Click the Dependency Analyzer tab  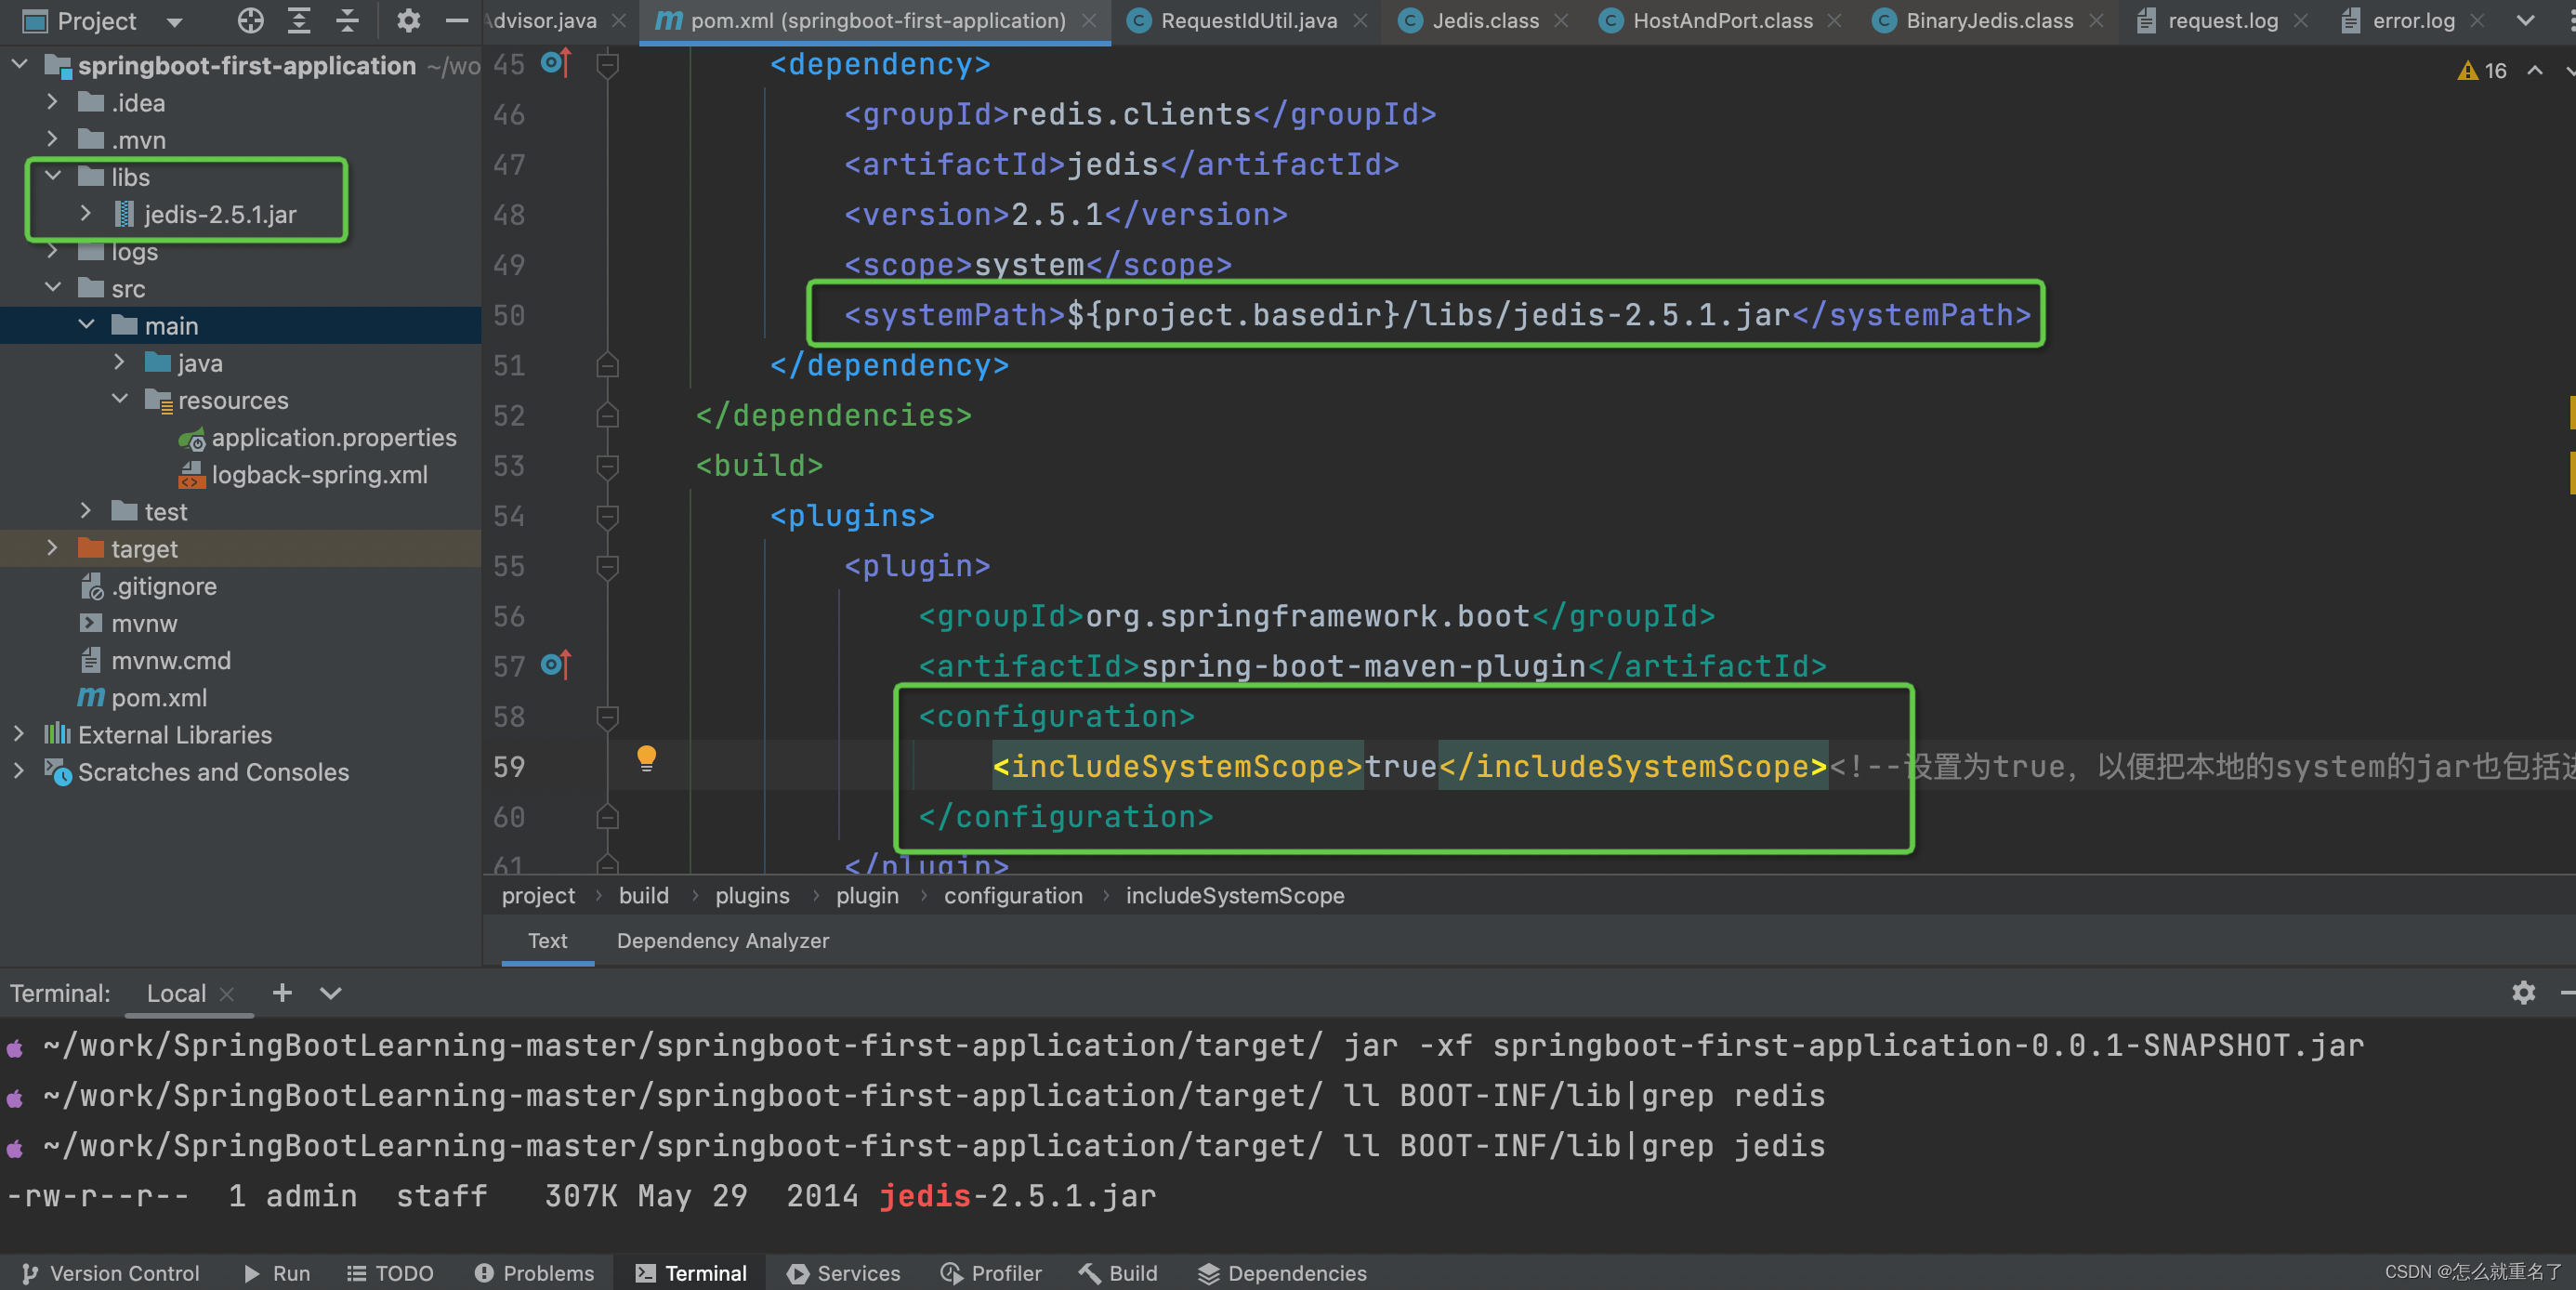coord(722,940)
